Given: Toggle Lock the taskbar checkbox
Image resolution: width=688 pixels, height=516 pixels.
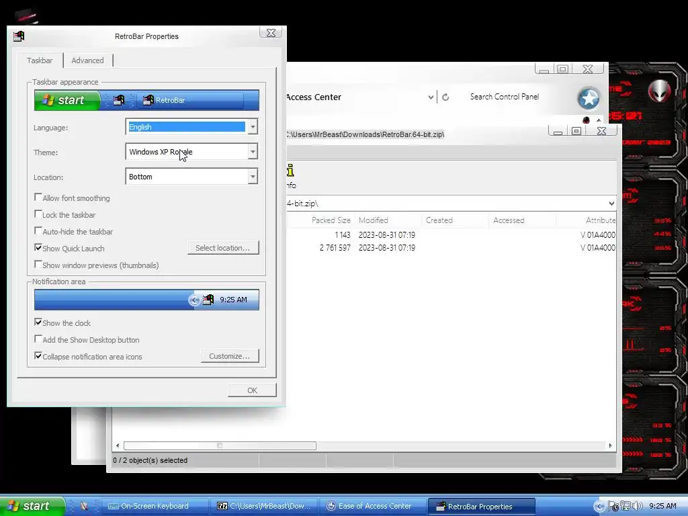Looking at the screenshot, I should (x=38, y=214).
